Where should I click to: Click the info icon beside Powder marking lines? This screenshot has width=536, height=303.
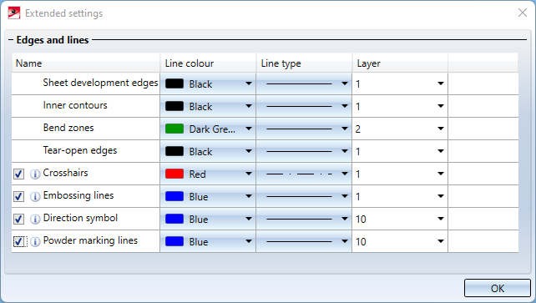pyautogui.click(x=35, y=242)
